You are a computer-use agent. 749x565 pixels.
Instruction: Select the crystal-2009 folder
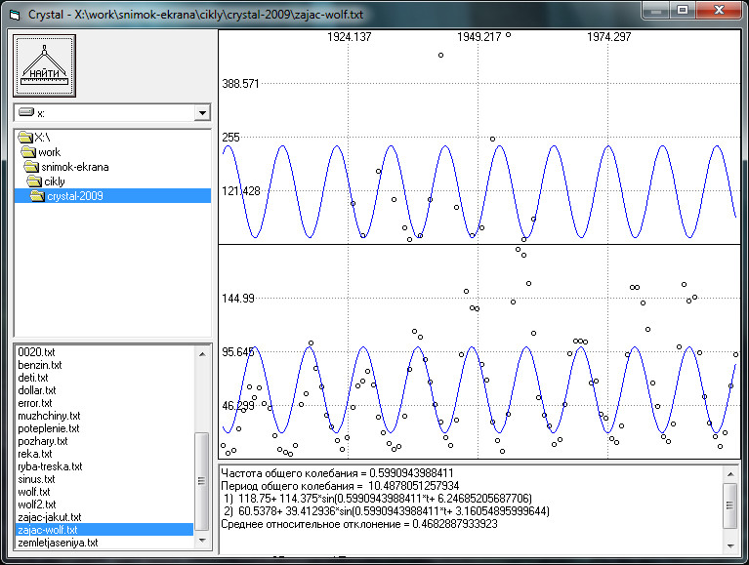74,196
